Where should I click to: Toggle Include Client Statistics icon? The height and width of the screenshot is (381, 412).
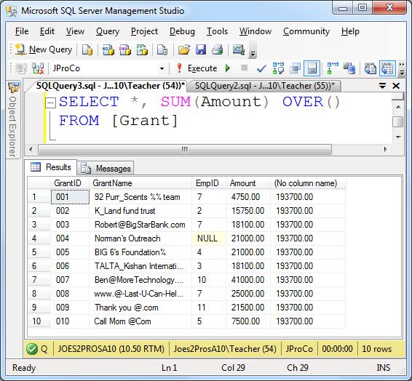pos(349,68)
